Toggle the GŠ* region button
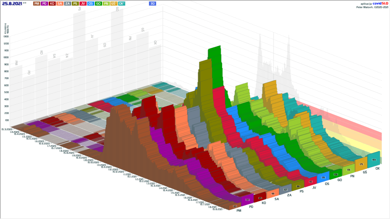 113,3
